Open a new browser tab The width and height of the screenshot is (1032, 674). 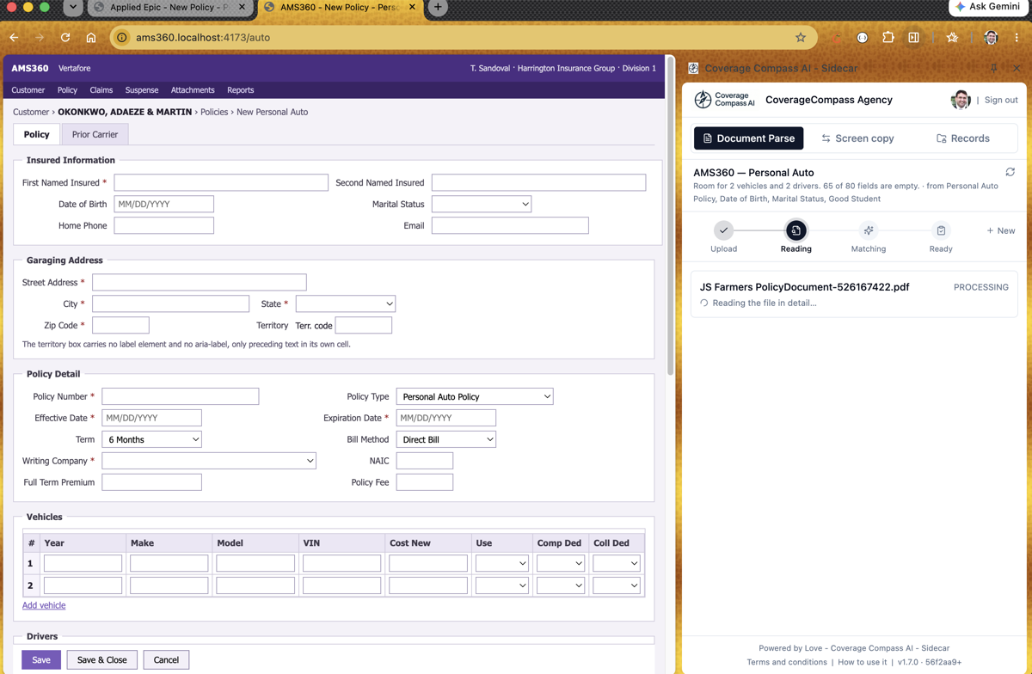point(438,8)
